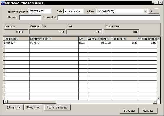The width and height of the screenshot is (164, 116).
Task: Maximize the Comanda externa de productie window
Action: coord(157,3)
